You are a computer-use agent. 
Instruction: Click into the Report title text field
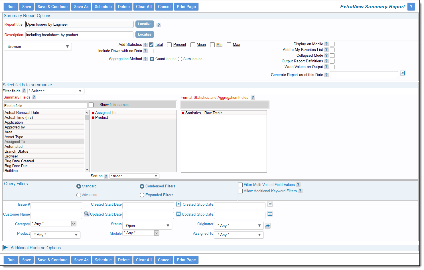[x=79, y=24]
